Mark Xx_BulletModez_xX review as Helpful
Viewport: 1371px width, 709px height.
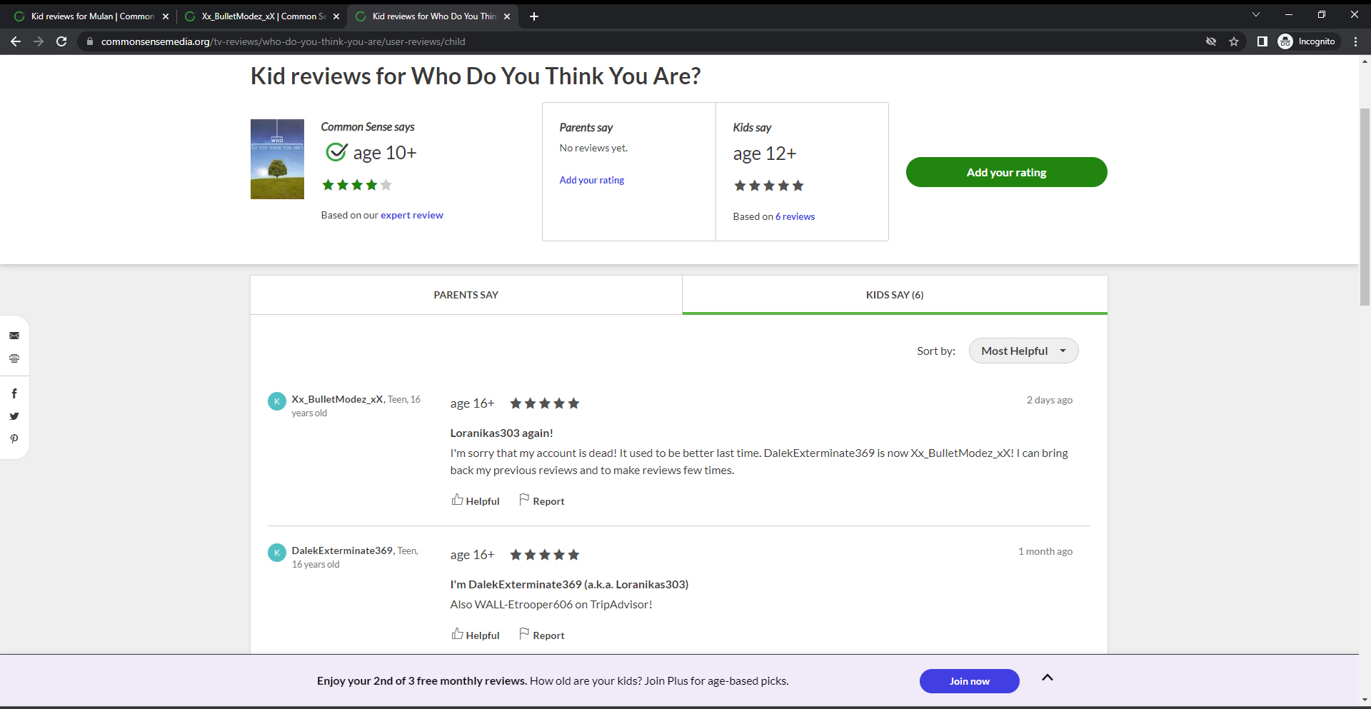(476, 501)
